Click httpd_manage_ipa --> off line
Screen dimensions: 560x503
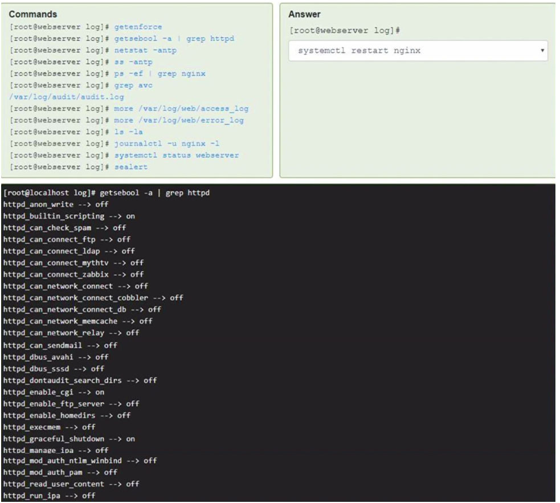coord(56,450)
